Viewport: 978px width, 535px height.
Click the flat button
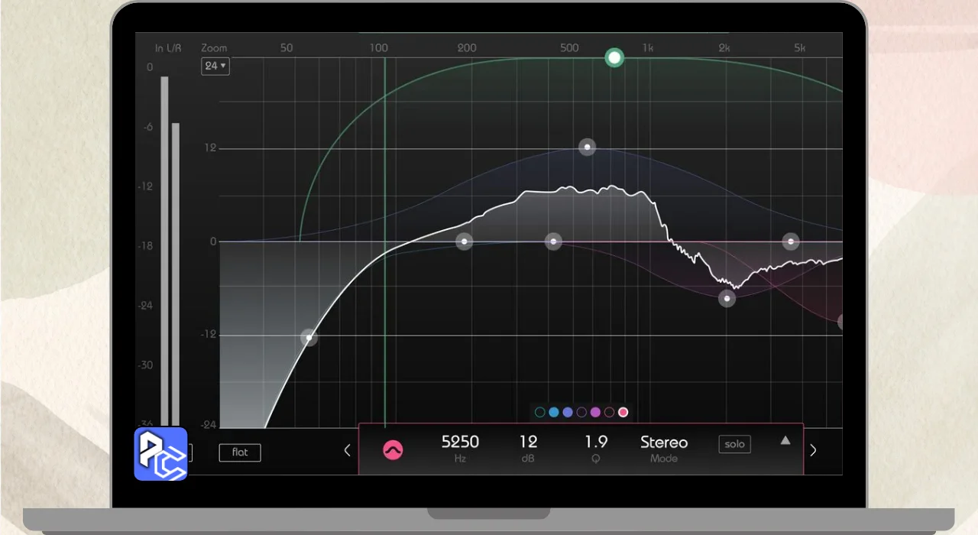click(x=240, y=452)
